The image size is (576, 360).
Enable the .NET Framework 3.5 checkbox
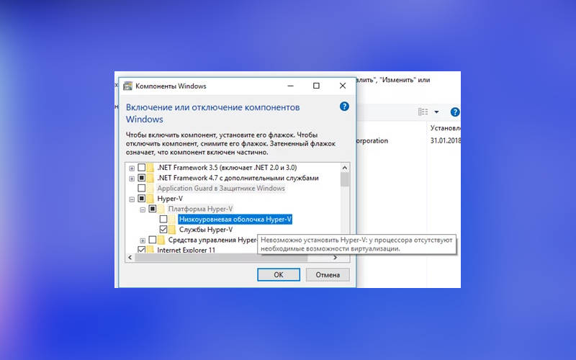point(141,168)
